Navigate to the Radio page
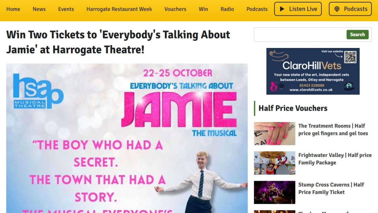The height and width of the screenshot is (213, 378). (227, 9)
